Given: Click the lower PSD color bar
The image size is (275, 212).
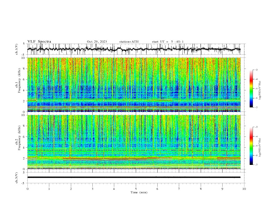Looking at the screenshot, I should 251,146.
